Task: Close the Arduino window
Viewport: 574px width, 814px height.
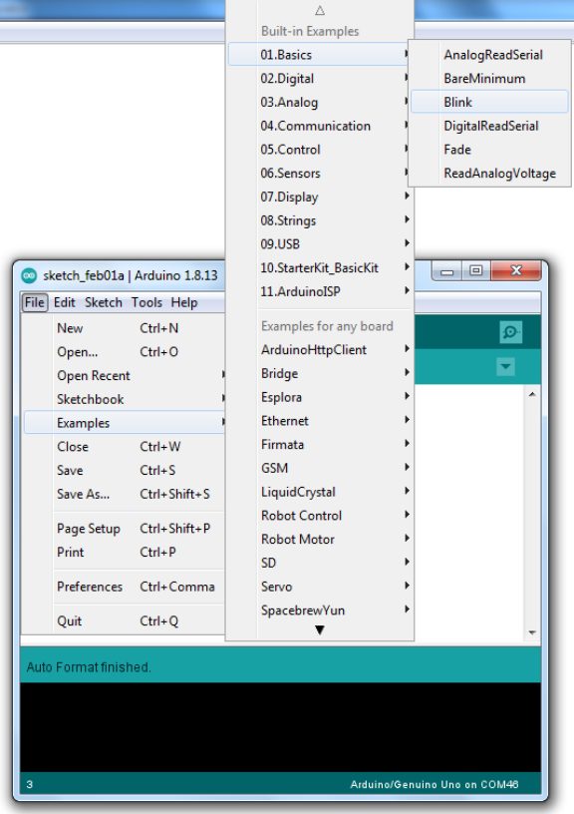Action: [516, 271]
